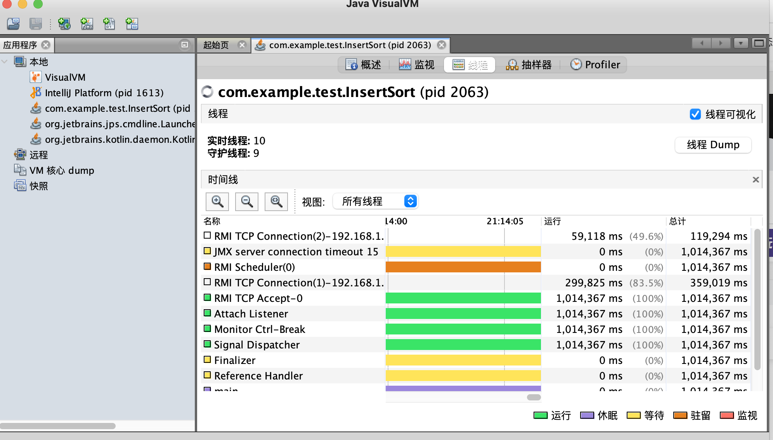Zoom in on the thread timeline
773x440 pixels.
[x=217, y=201]
